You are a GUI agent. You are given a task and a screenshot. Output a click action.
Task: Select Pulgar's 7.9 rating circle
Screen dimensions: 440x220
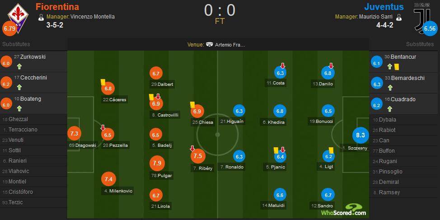point(157,164)
